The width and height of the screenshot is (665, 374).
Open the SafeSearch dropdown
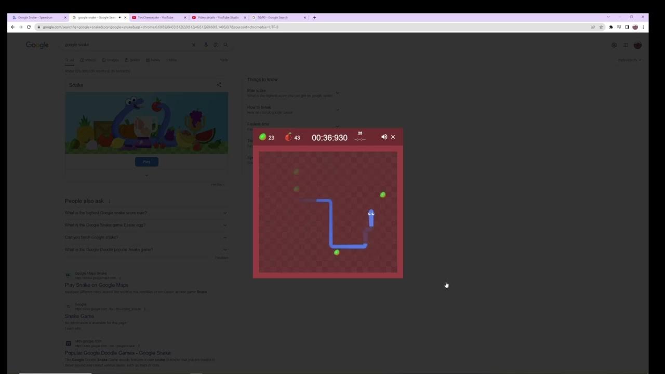(x=629, y=60)
